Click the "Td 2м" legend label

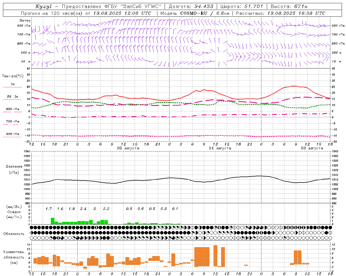[x=13, y=96]
